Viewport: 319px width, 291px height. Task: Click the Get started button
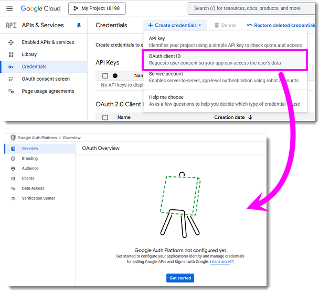(180, 278)
